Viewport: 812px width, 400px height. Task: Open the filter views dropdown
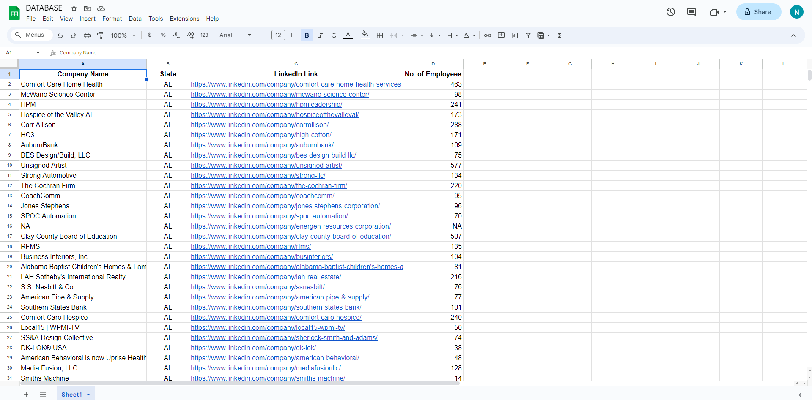543,35
